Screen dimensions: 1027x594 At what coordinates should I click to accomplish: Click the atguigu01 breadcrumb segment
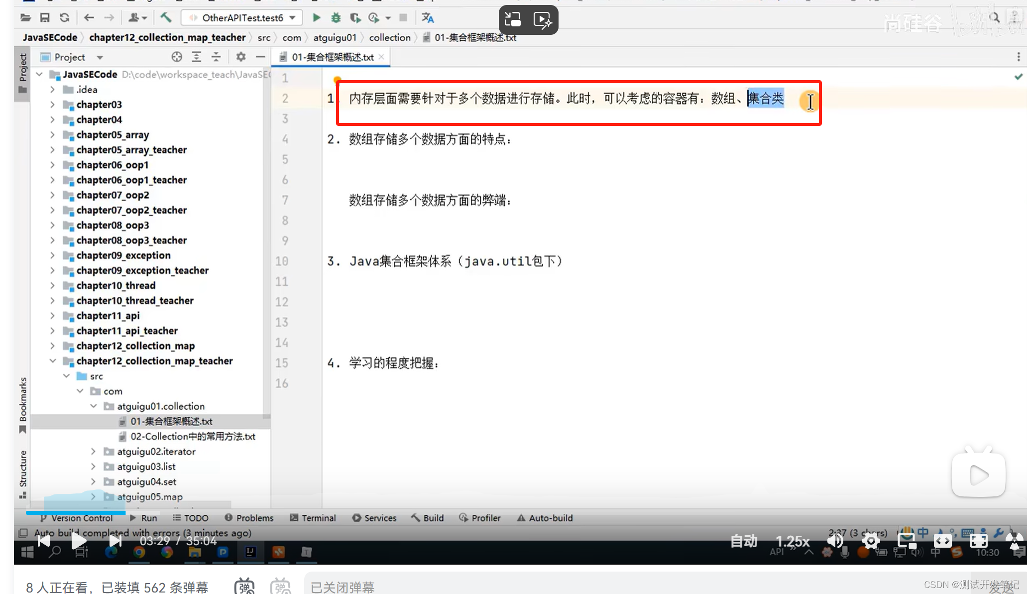tap(335, 37)
